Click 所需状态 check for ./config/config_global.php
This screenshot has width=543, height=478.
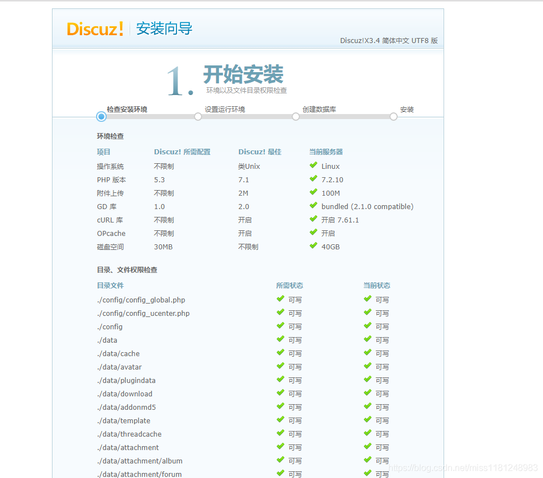pos(280,299)
